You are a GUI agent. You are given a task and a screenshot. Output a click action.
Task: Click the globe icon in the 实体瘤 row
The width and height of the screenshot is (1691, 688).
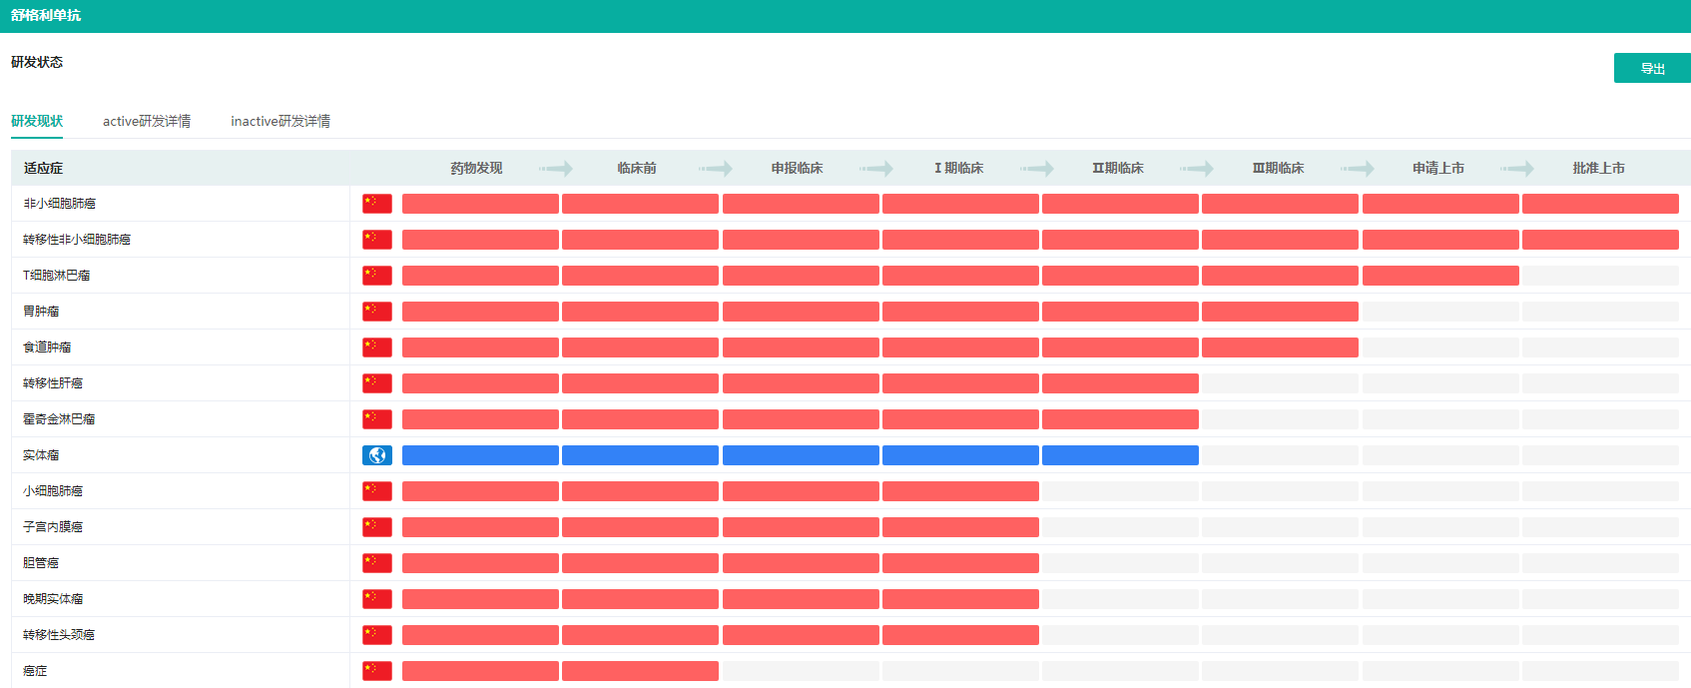pyautogui.click(x=376, y=455)
